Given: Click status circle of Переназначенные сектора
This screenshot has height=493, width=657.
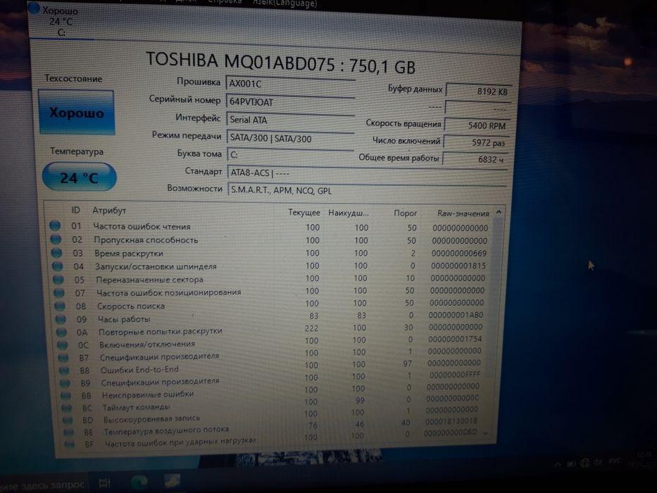Looking at the screenshot, I should pos(58,279).
